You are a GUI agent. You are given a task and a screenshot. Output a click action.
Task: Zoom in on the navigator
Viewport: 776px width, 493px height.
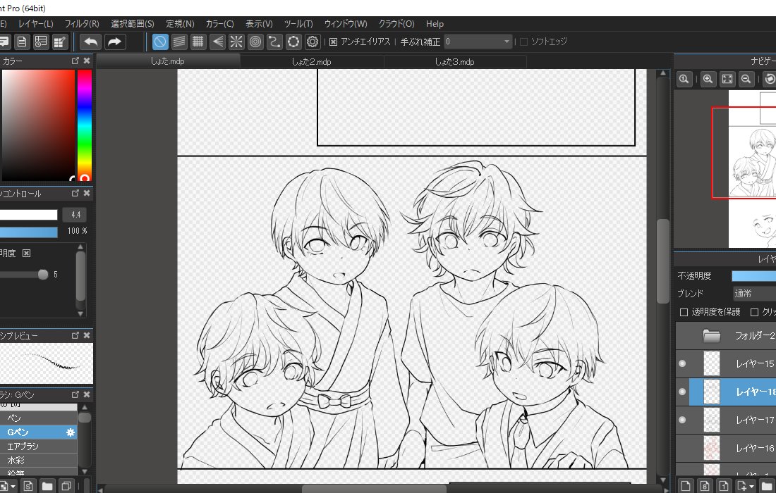pyautogui.click(x=708, y=79)
